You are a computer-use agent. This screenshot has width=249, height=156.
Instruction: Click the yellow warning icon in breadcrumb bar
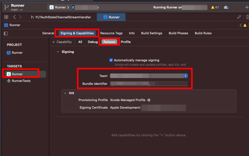245,25
